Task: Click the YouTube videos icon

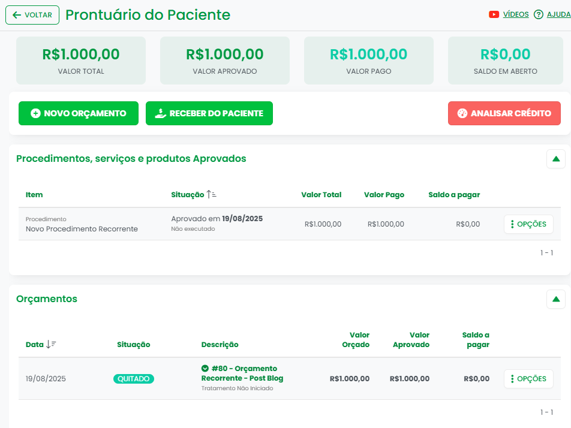Action: pyautogui.click(x=494, y=14)
